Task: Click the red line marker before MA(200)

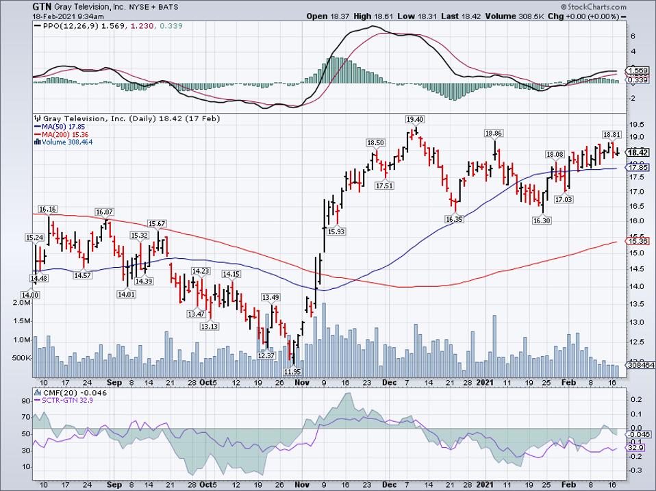Action: click(37, 135)
